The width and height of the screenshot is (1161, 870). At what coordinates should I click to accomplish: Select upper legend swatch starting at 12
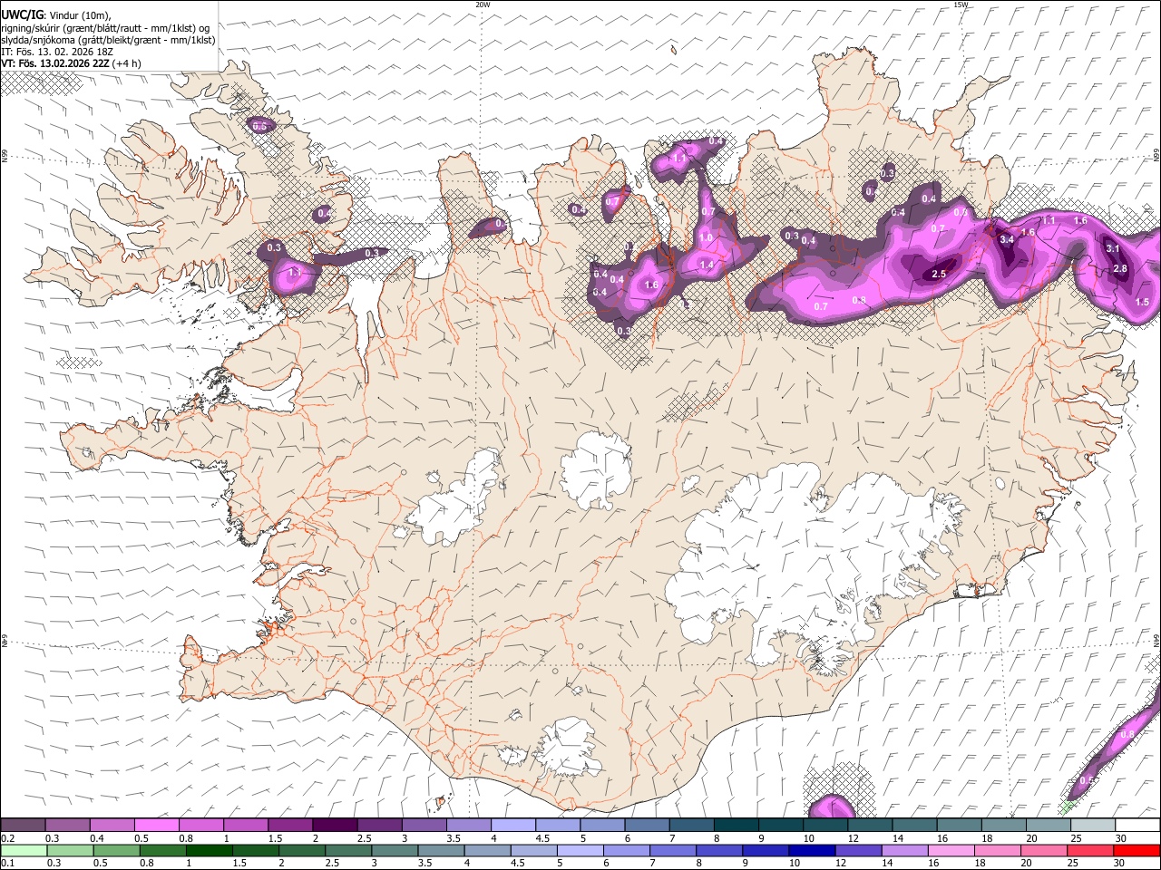pyautogui.click(x=870, y=825)
